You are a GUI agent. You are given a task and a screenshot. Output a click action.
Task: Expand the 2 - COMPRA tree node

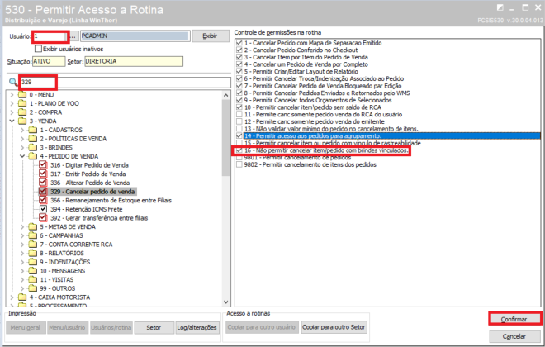(12, 112)
